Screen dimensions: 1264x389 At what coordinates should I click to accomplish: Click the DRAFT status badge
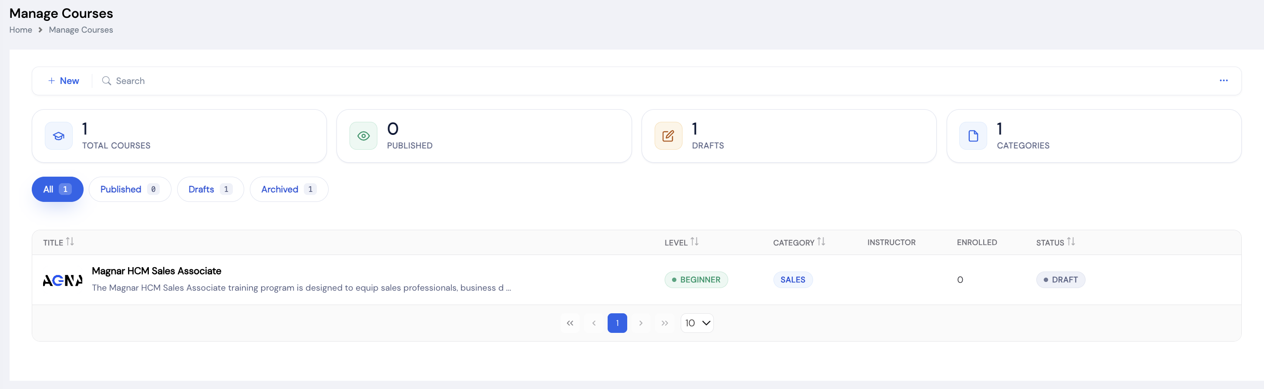(x=1060, y=280)
